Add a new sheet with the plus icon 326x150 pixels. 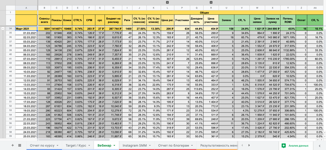[12, 145]
